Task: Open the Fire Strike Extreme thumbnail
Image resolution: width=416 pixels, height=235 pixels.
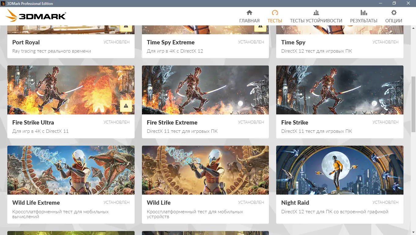Action: click(x=205, y=90)
